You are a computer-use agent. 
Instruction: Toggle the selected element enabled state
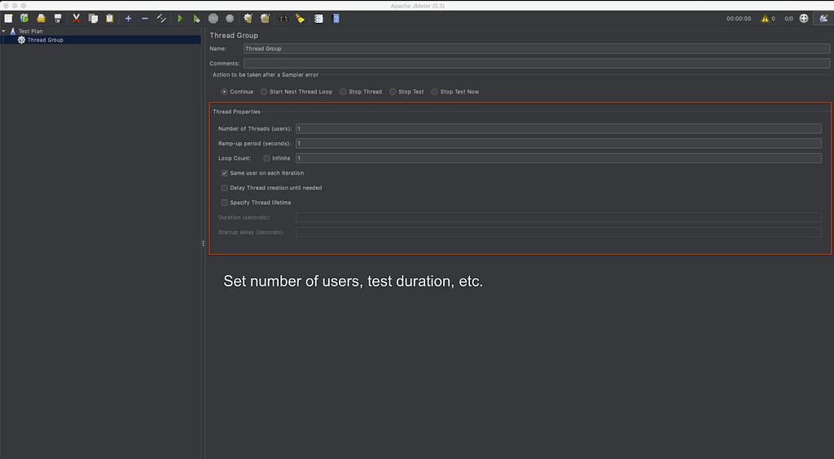point(161,19)
